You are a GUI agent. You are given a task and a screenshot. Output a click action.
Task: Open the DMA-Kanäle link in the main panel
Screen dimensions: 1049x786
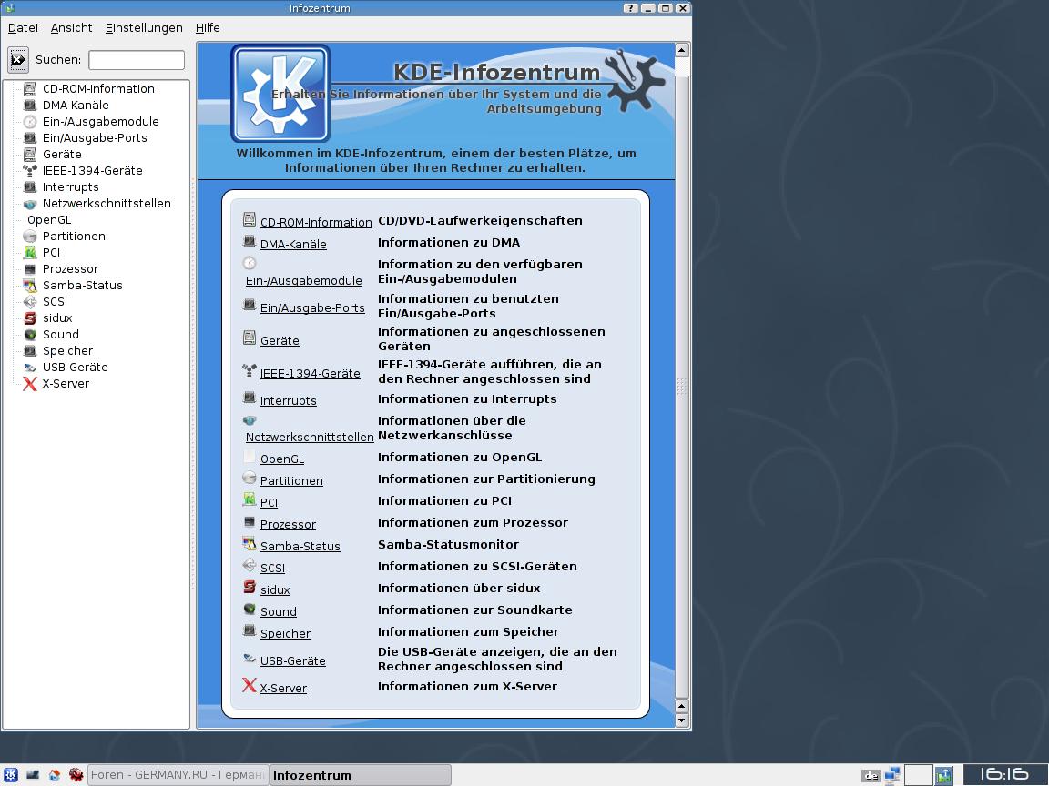pos(293,245)
